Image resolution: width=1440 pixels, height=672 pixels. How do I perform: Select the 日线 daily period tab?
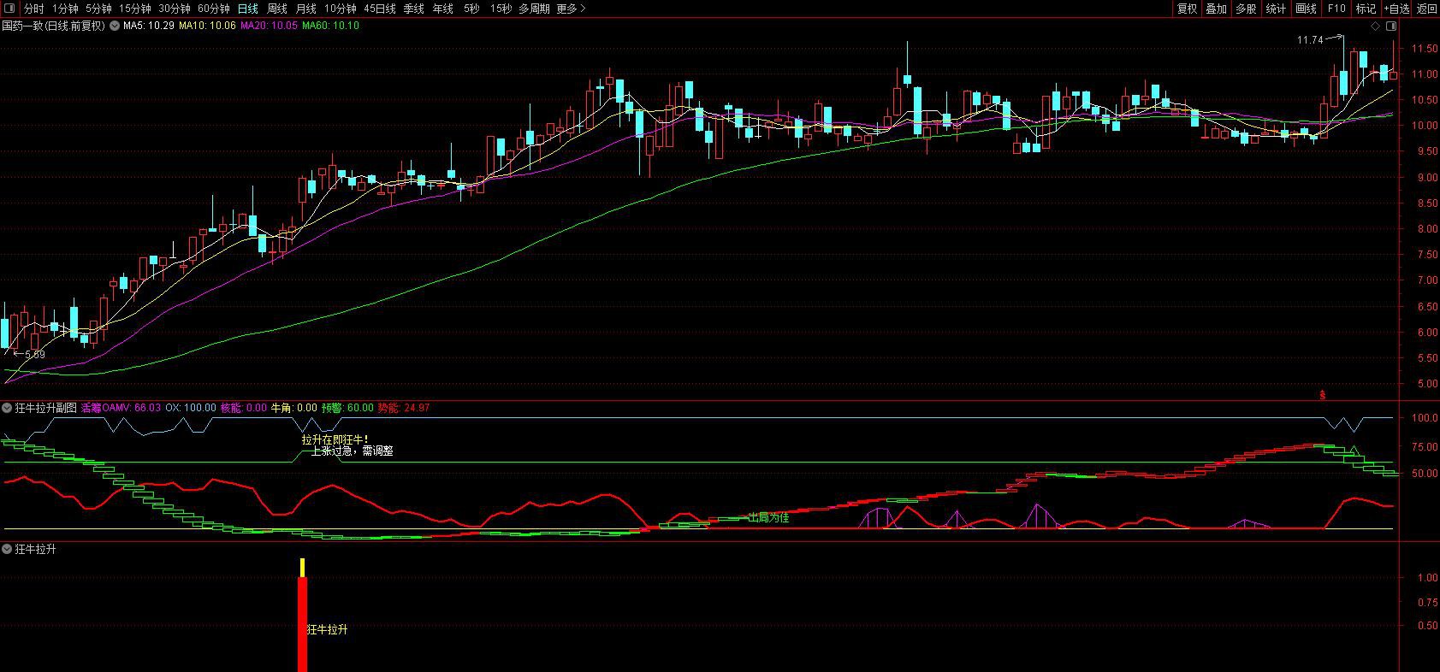click(x=247, y=9)
